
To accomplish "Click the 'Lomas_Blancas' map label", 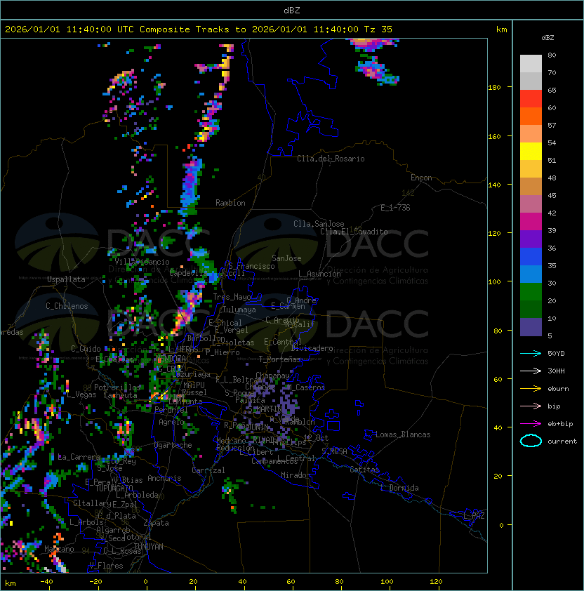I will (x=403, y=434).
